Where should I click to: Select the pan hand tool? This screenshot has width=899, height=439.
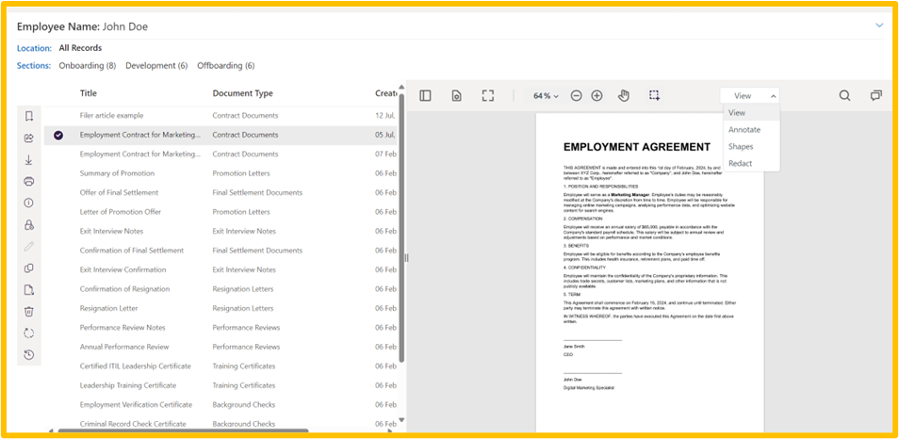pos(624,95)
